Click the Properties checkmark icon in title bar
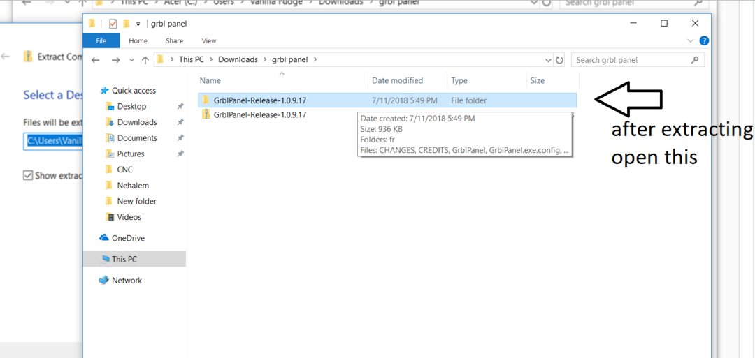The width and height of the screenshot is (755, 358). pyautogui.click(x=113, y=24)
